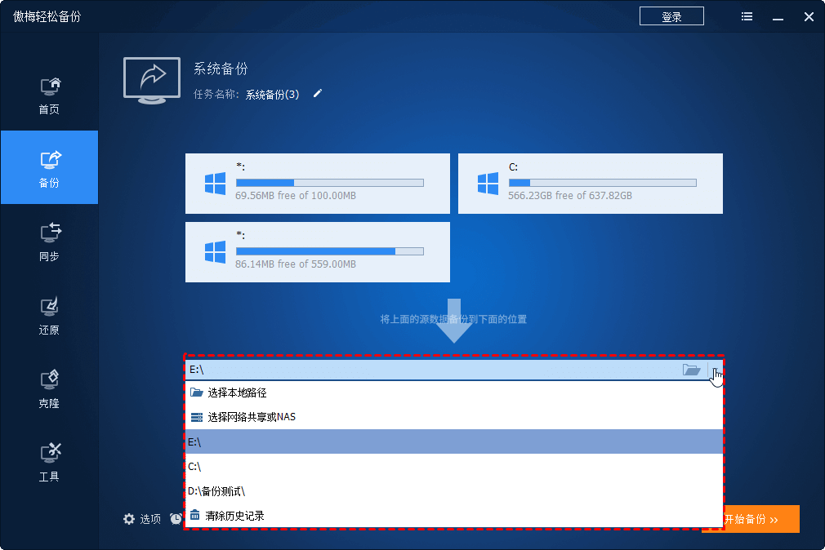Open the main menu list icon in the titlebar
The image size is (825, 550).
(x=746, y=16)
